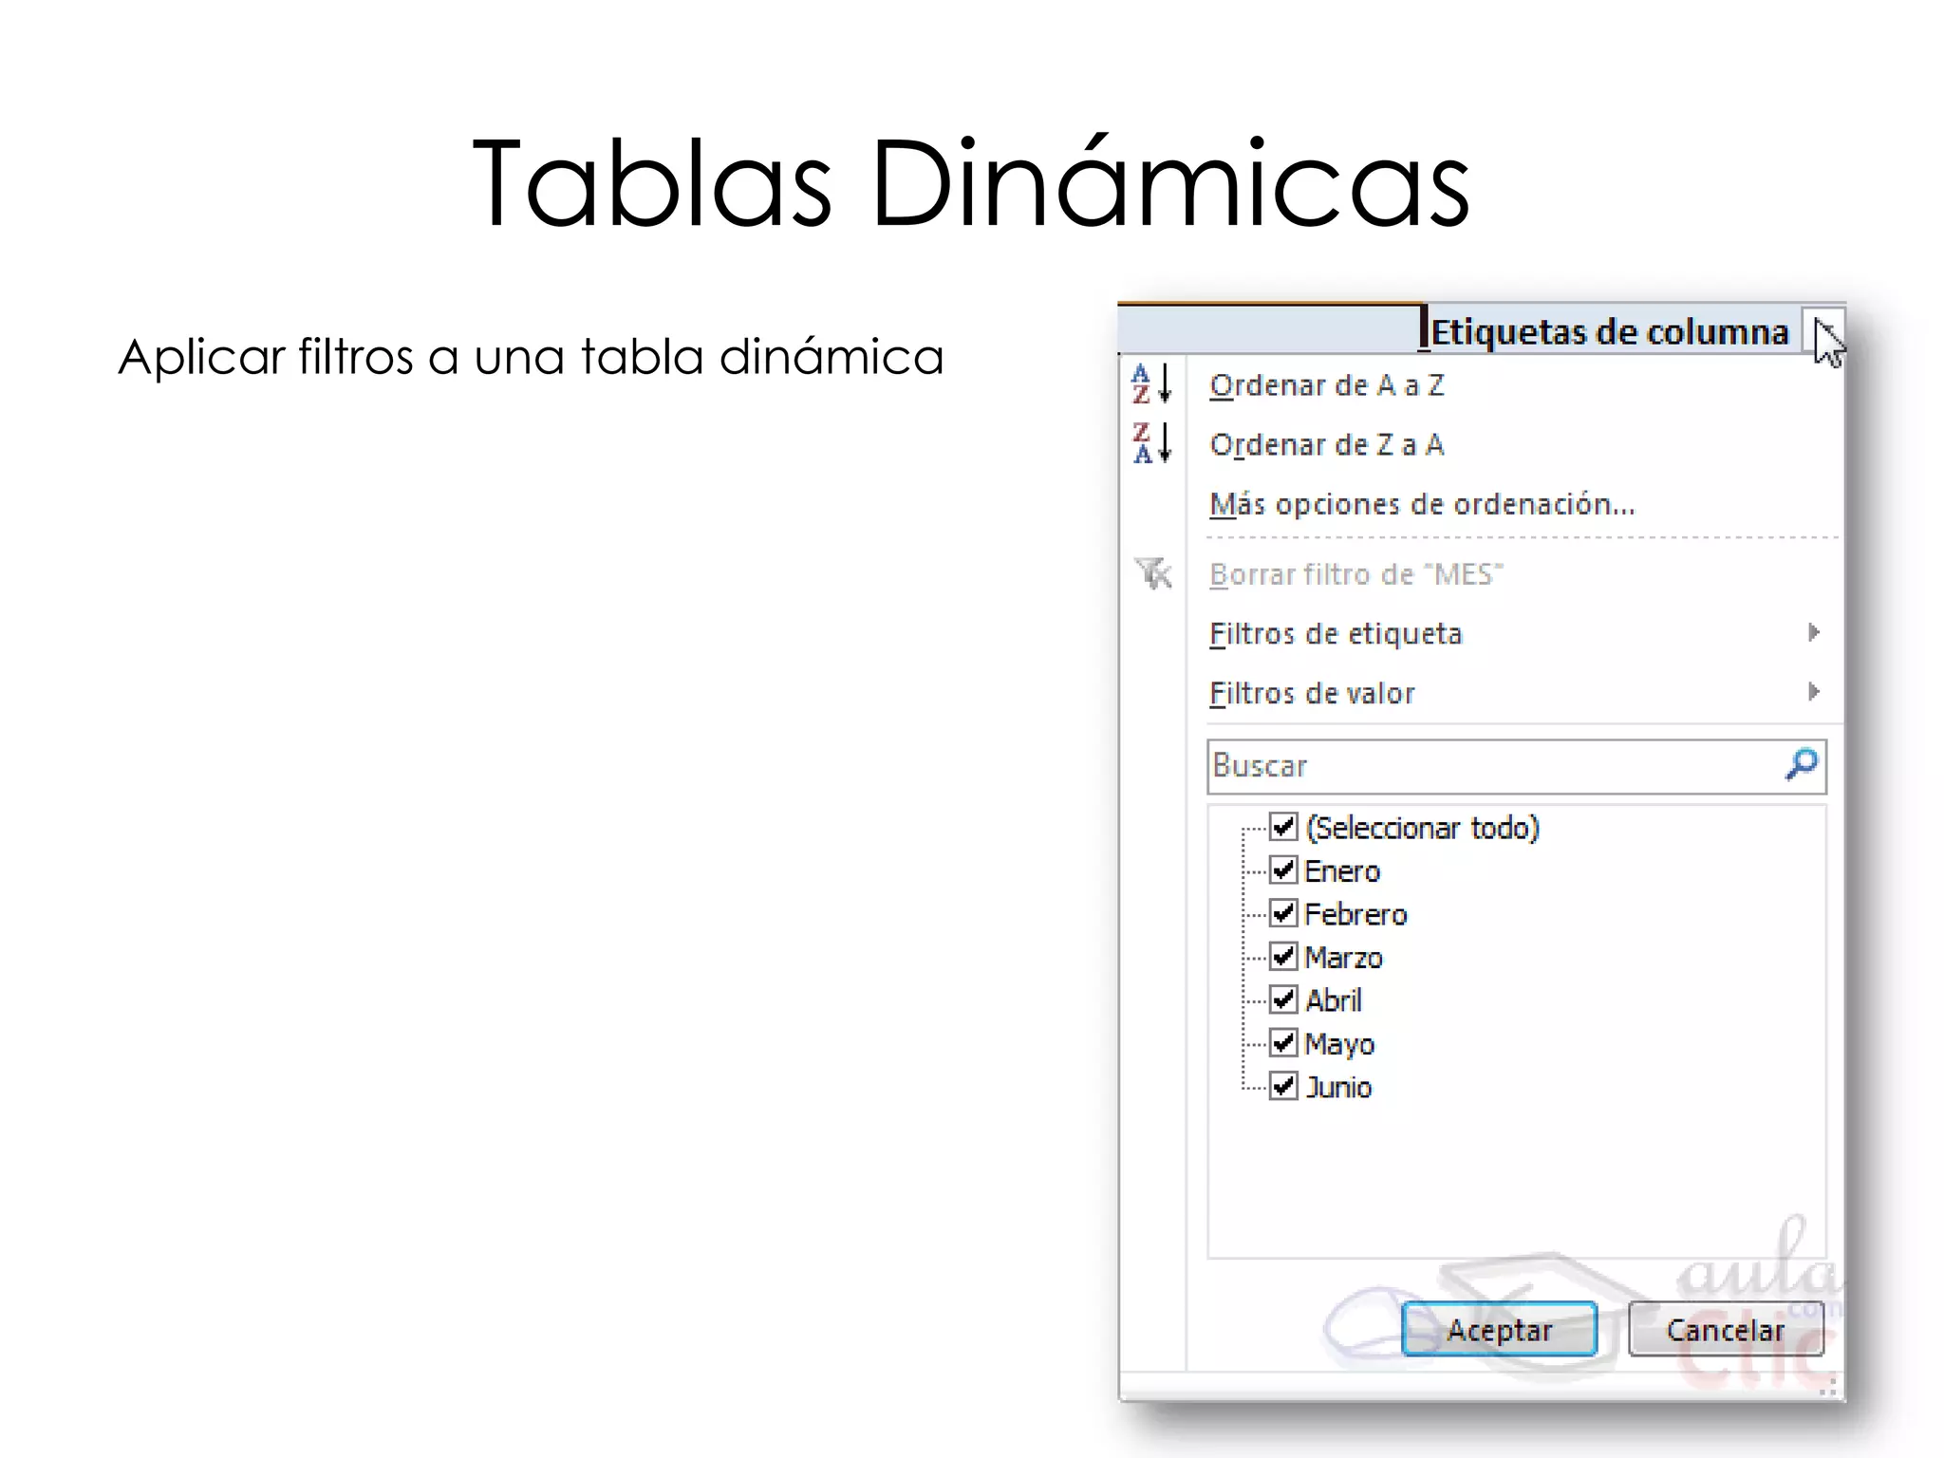
Task: Click the Aplicar filtros a una tabla dinámica text
Action: point(531,357)
